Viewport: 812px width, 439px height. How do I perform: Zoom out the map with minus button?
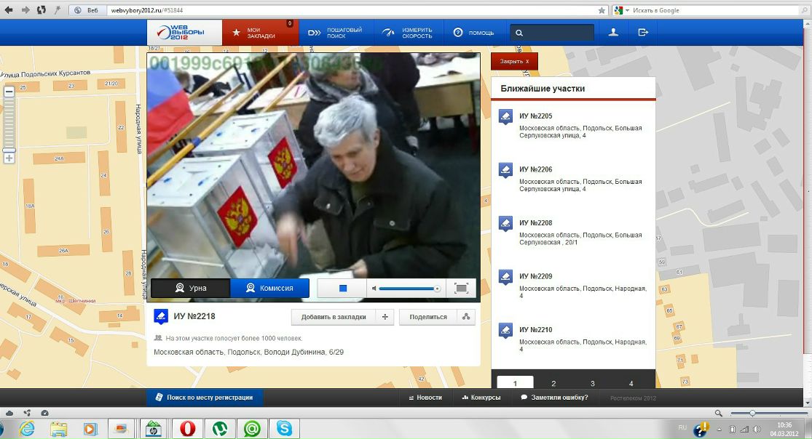9,92
